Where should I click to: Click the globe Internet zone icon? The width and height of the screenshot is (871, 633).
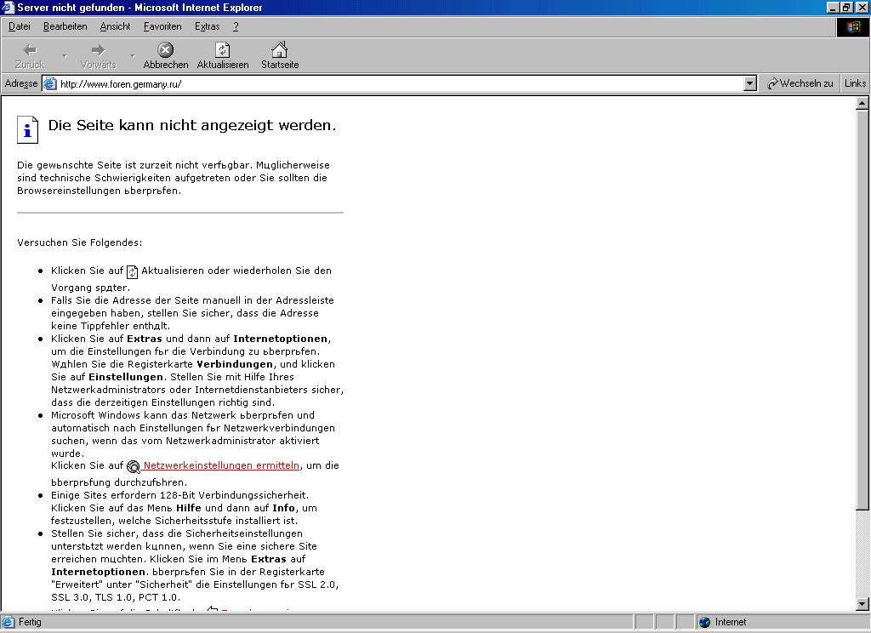(705, 622)
